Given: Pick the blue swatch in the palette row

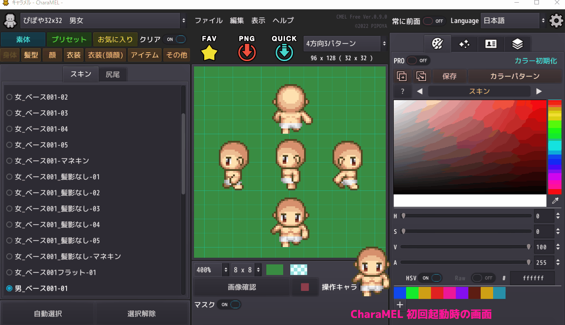Looking at the screenshot, I should pos(399,293).
